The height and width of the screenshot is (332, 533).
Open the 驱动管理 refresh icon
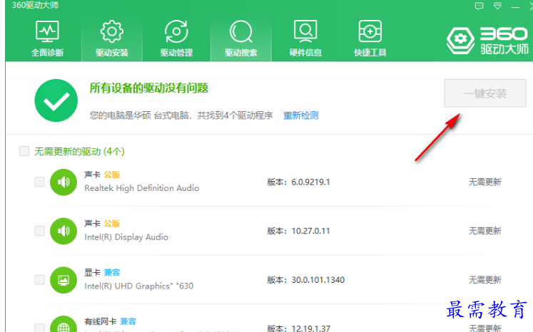click(x=176, y=31)
